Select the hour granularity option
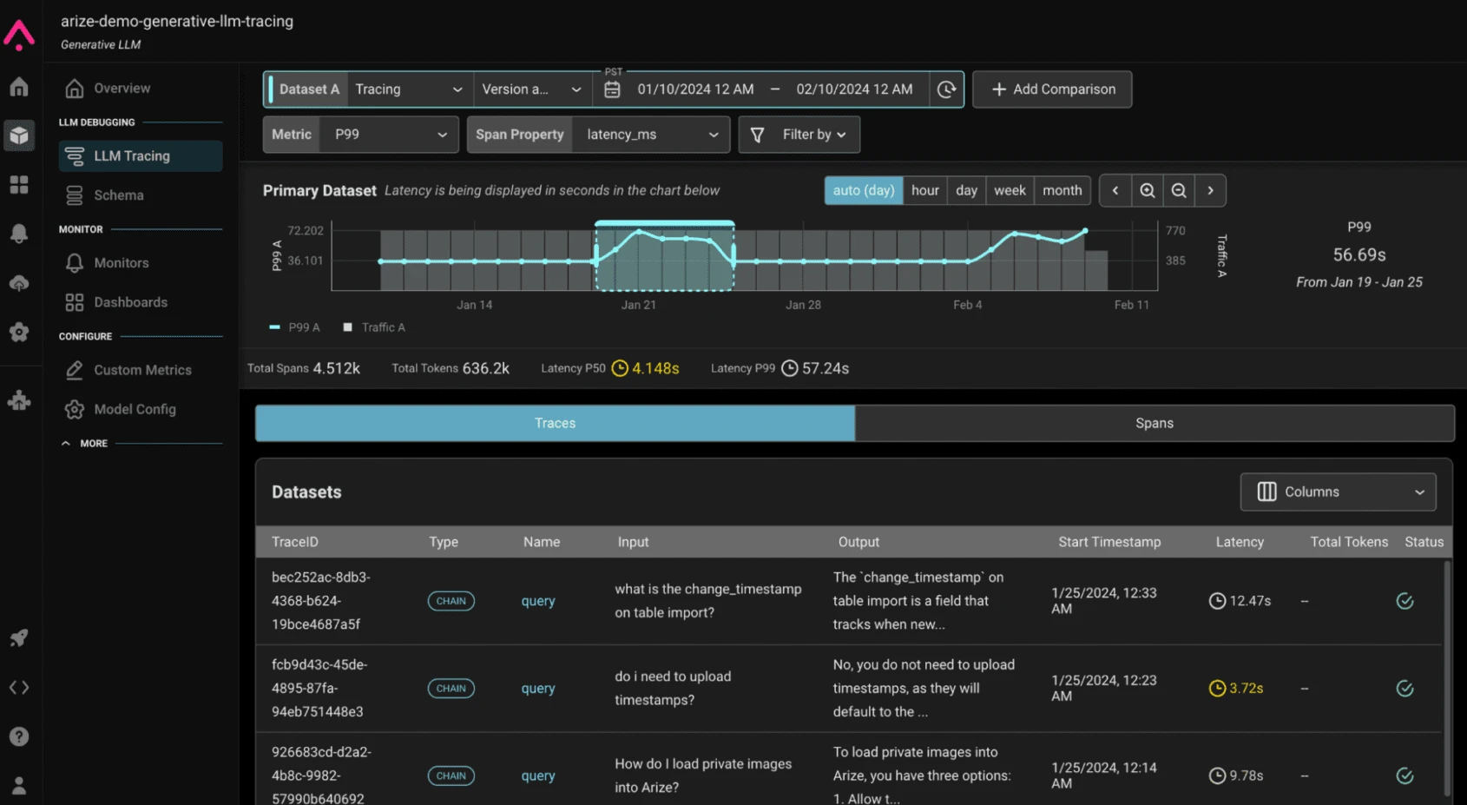The height and width of the screenshot is (805, 1467). pos(924,190)
